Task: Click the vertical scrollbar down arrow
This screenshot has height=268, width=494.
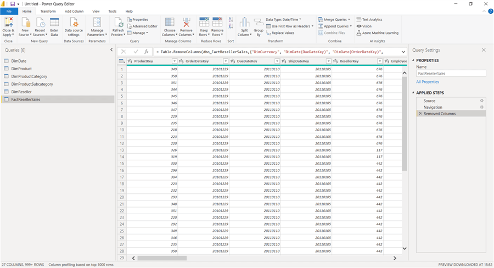Action: [x=405, y=248]
